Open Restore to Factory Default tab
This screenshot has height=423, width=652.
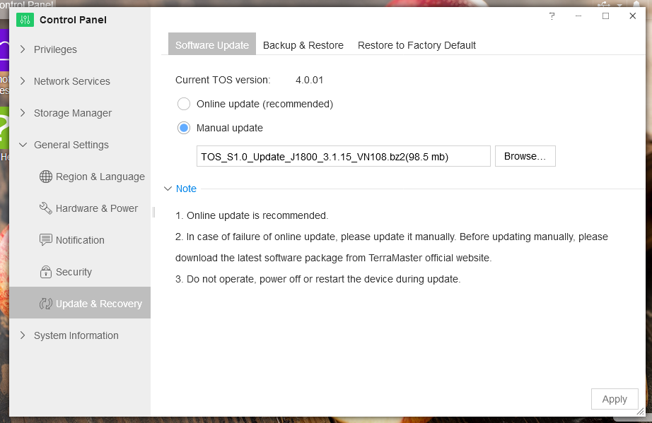417,45
